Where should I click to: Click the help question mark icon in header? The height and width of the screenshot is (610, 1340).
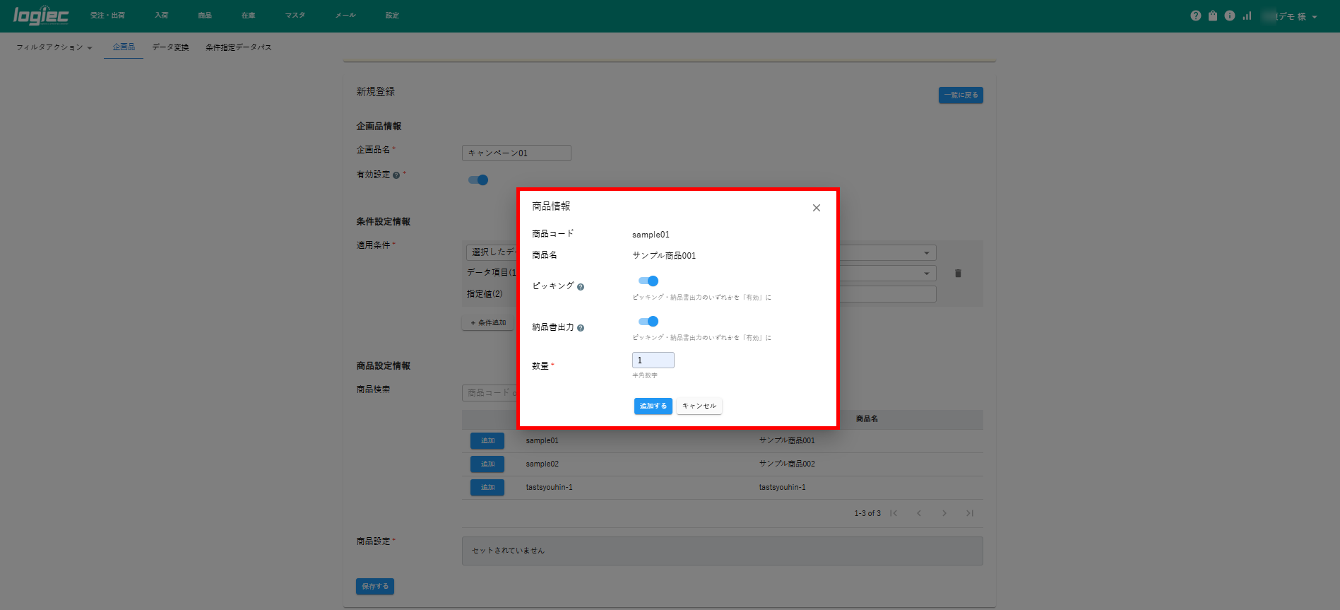click(x=1195, y=16)
